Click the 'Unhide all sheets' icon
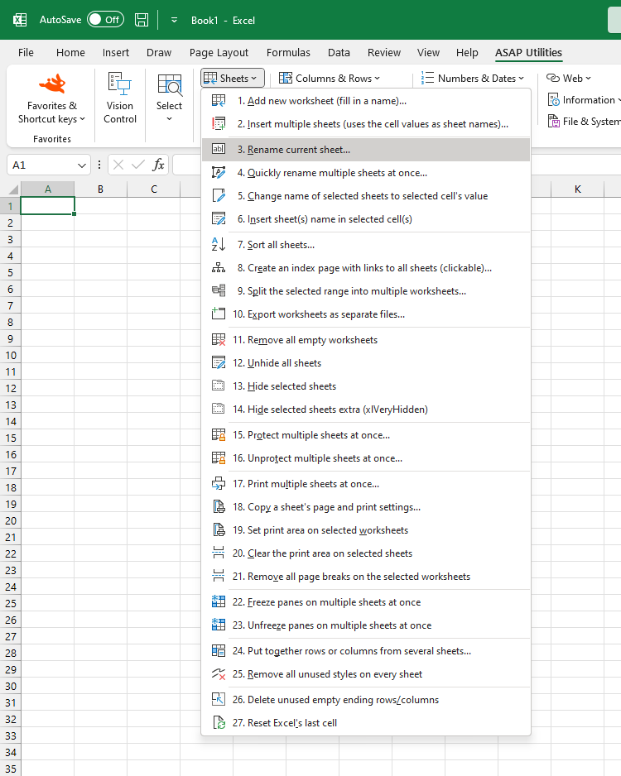Screen dimensions: 621x776 click(219, 362)
